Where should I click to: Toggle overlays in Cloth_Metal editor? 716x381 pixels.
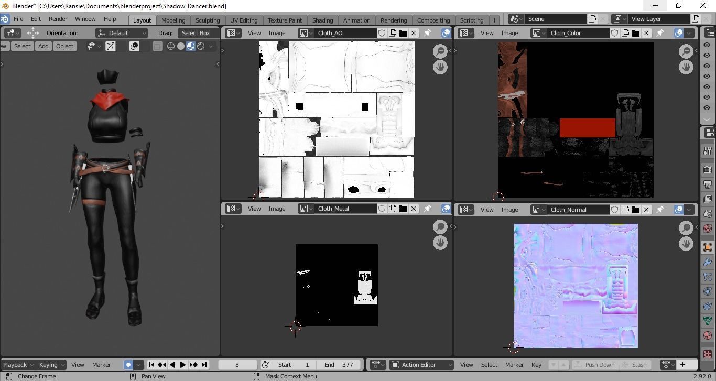coord(446,209)
